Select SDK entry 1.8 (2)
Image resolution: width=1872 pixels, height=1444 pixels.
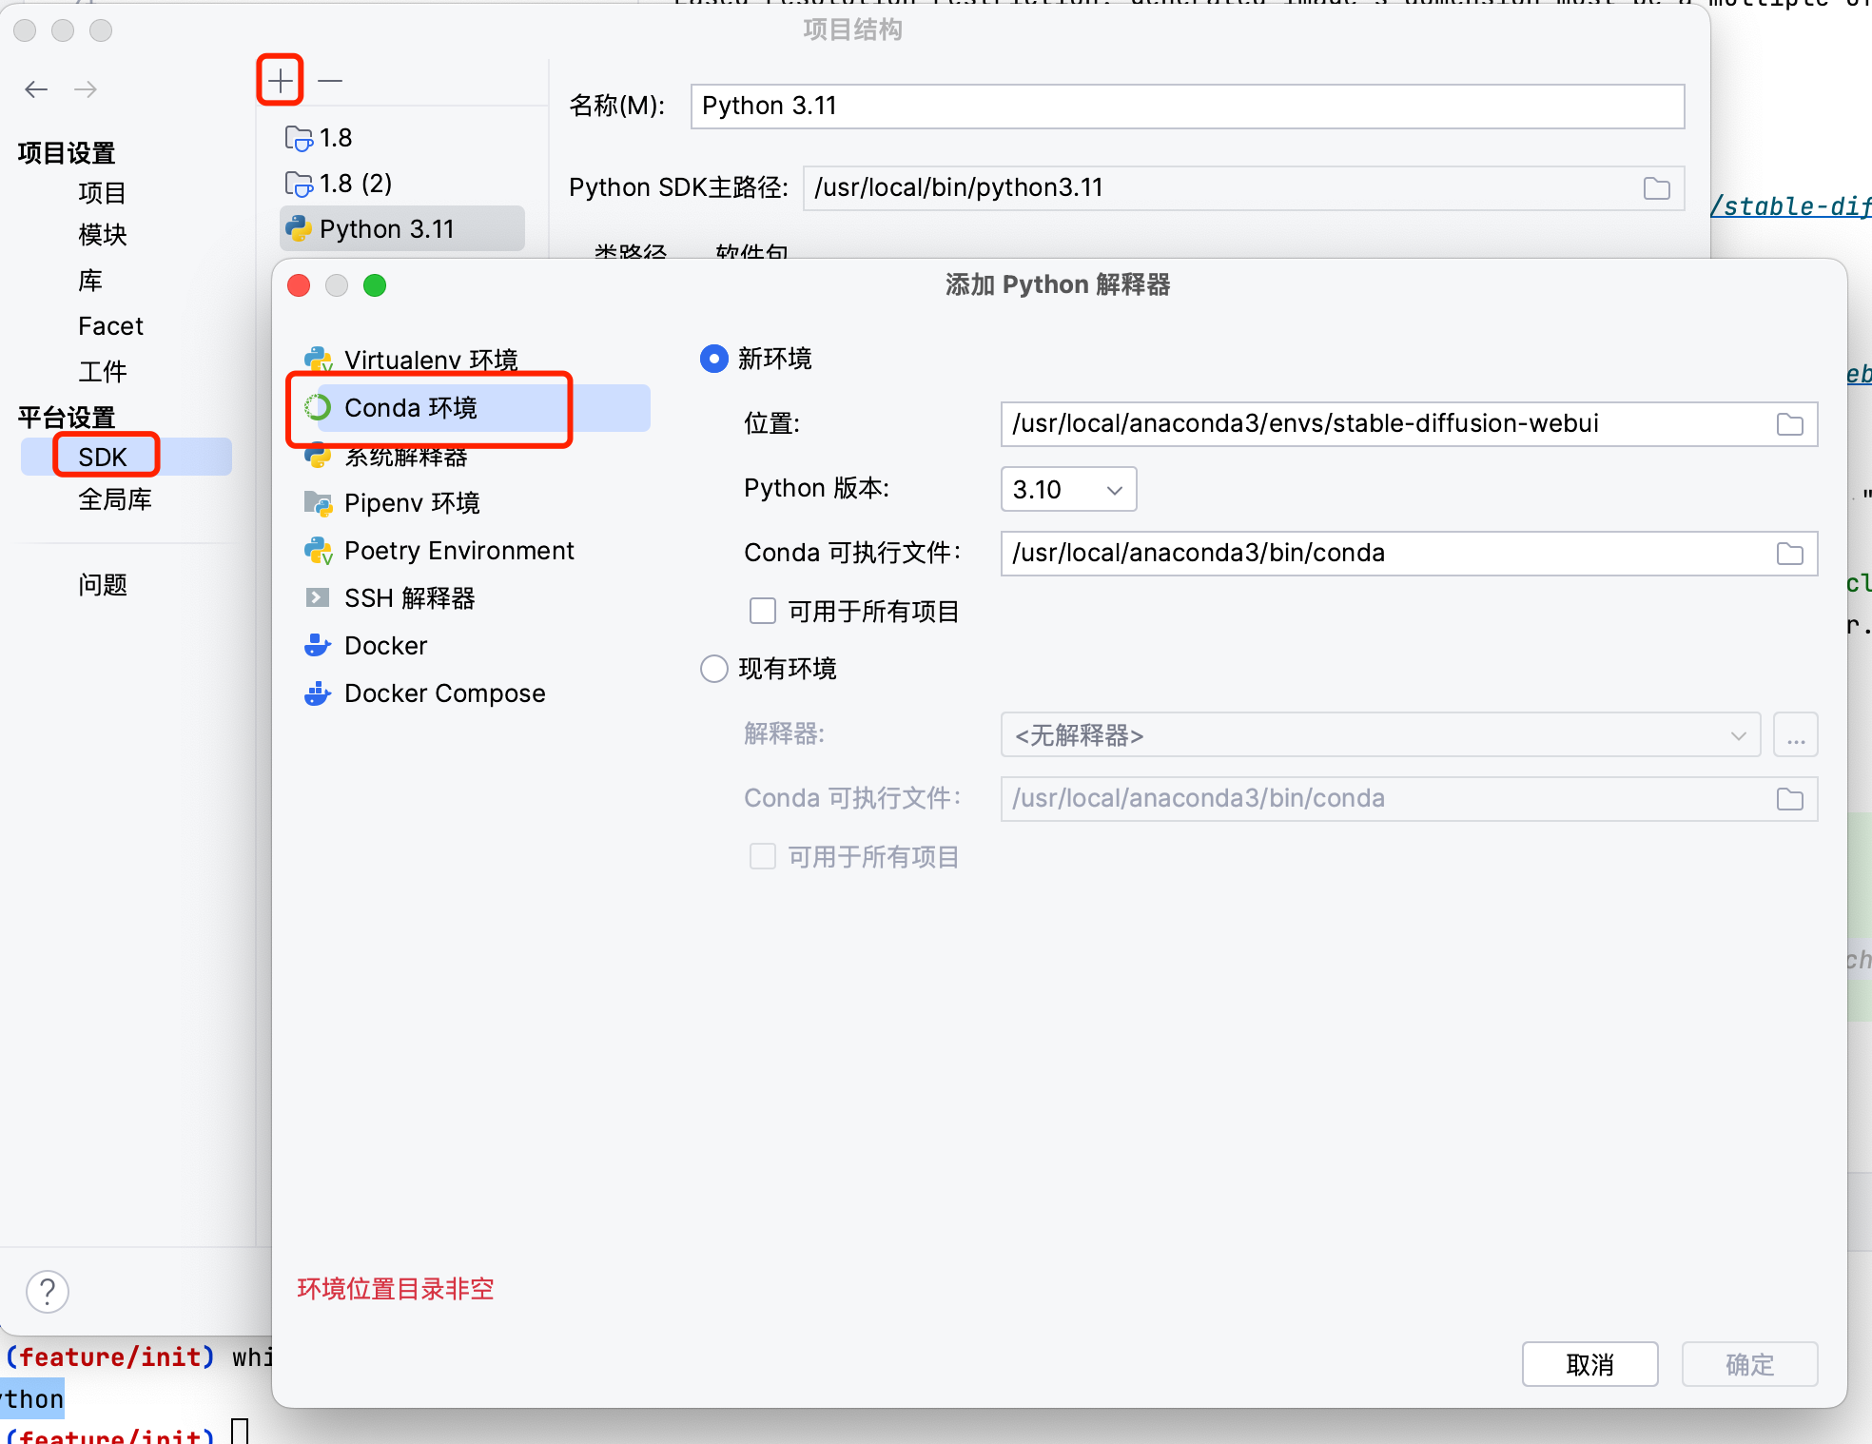pyautogui.click(x=355, y=184)
